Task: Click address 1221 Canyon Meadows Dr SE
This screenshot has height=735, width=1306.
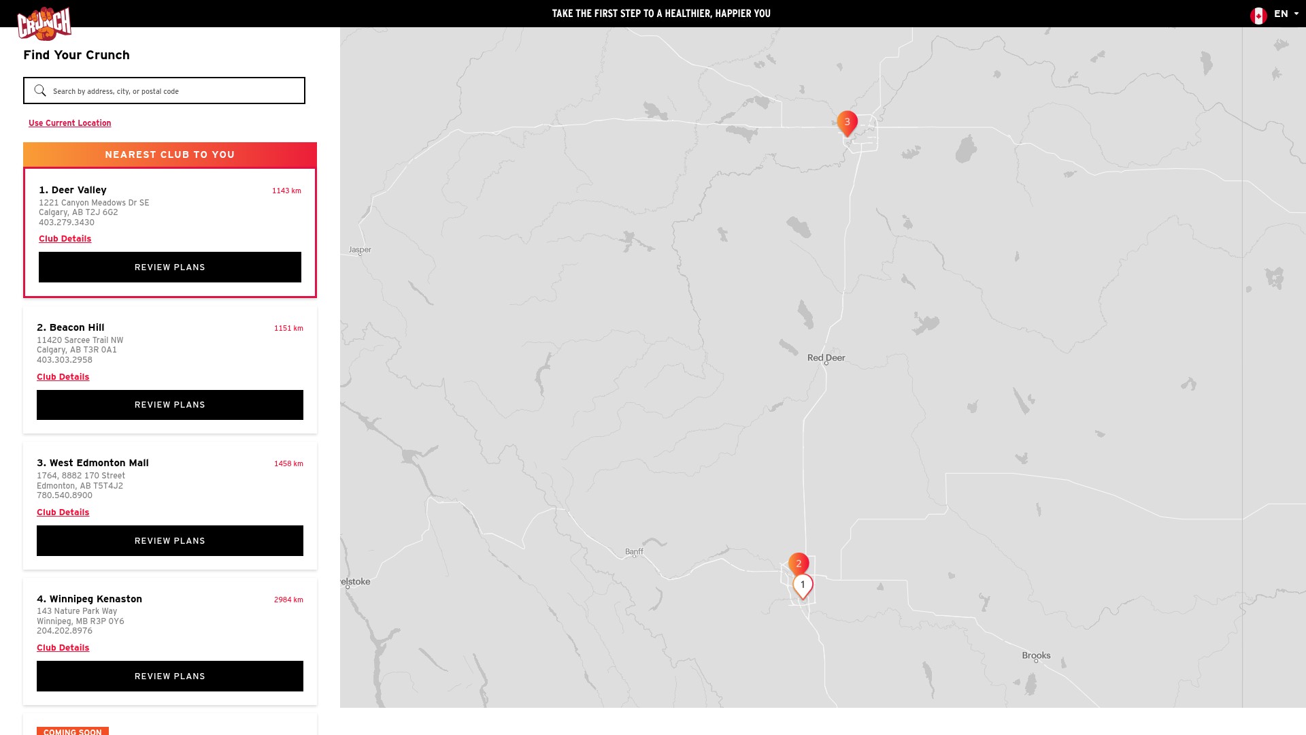Action: pyautogui.click(x=94, y=203)
